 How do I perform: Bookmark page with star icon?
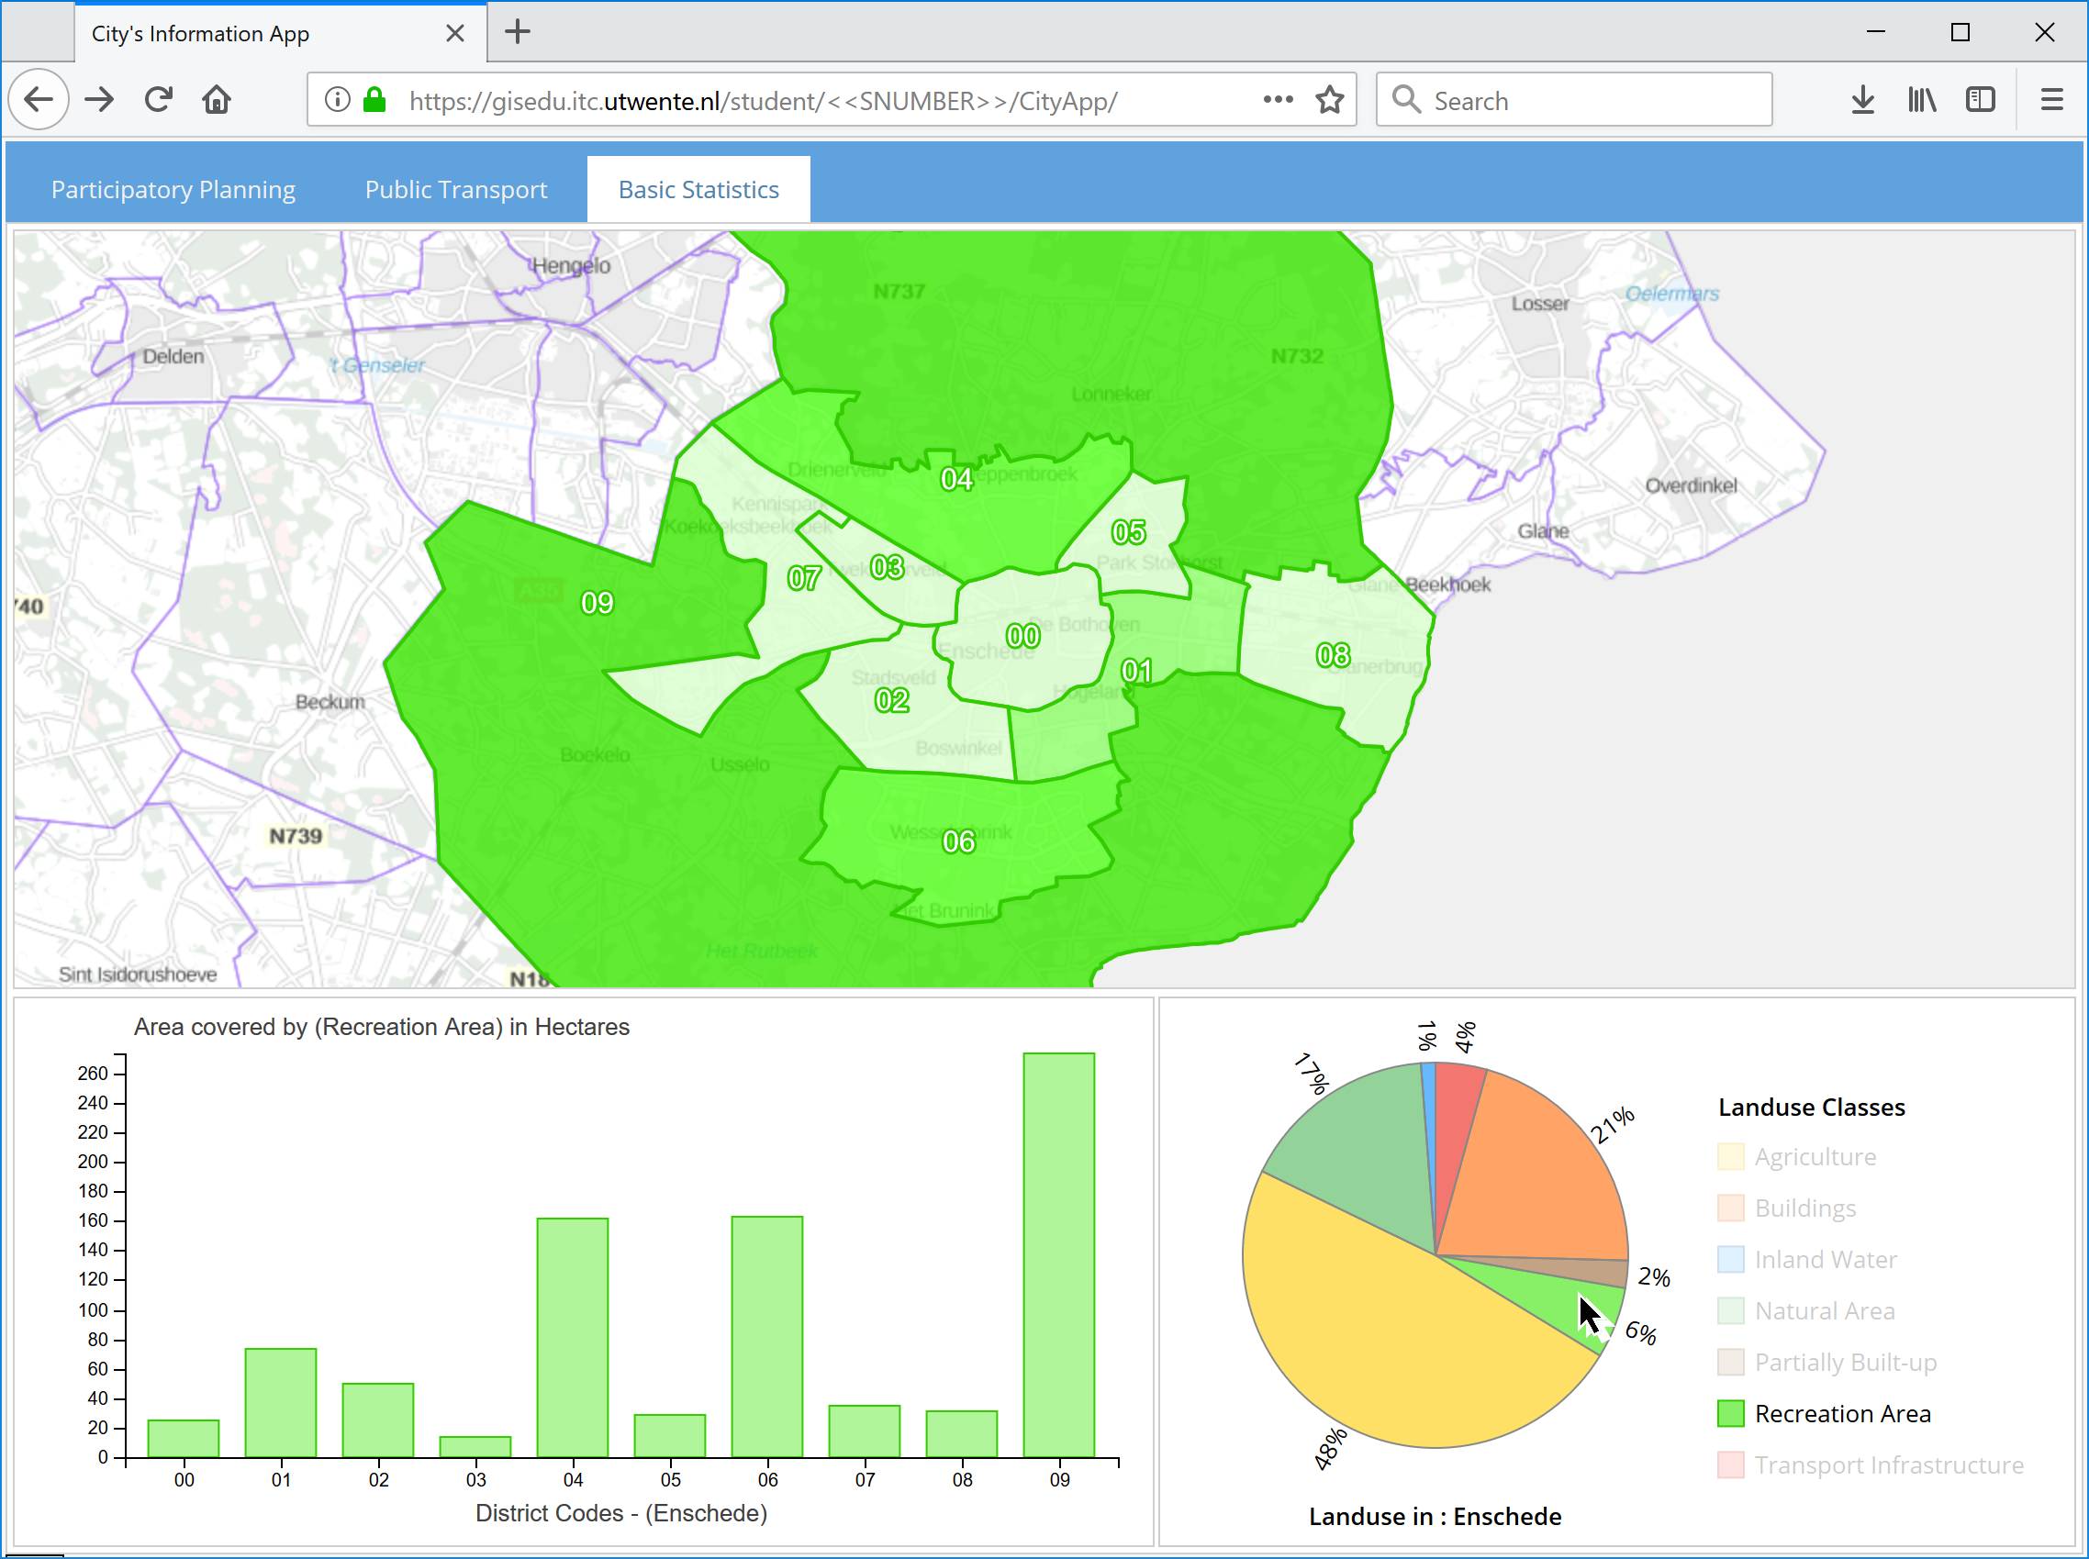(1329, 99)
